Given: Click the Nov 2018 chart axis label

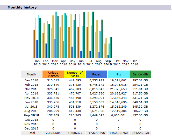Looking at the screenshot, I should click(126, 63).
